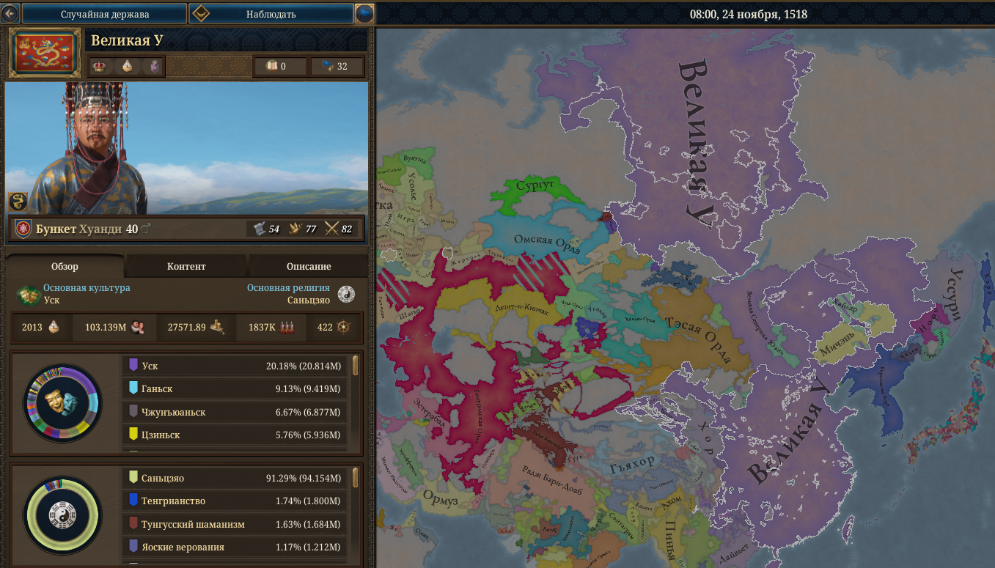The image size is (995, 568).
Task: Click the scroll administrative skill icon
Action: [x=259, y=229]
